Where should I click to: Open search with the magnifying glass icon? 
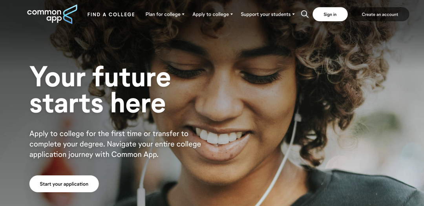pyautogui.click(x=305, y=14)
